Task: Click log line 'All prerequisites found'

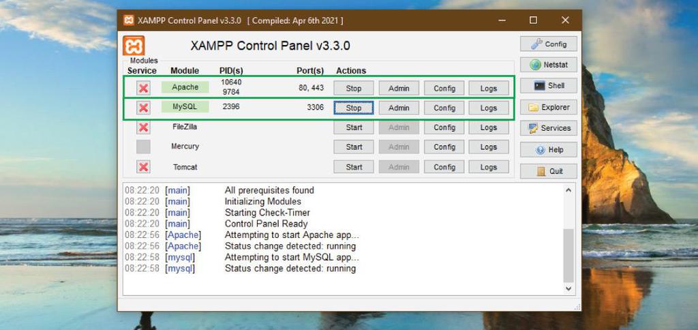Action: [269, 190]
